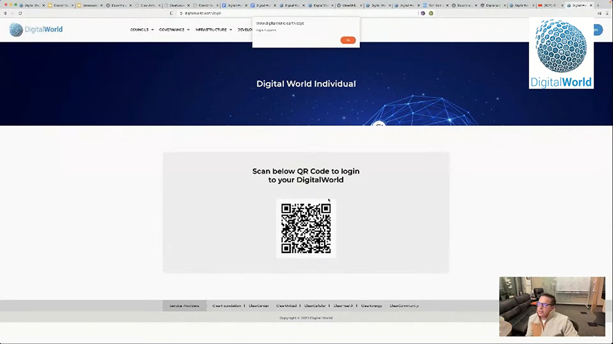Open the ClearCommunity footer link
This screenshot has width=613, height=344.
(x=404, y=305)
